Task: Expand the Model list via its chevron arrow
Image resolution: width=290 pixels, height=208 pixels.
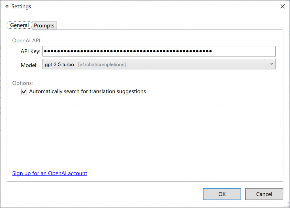Action: (x=272, y=64)
